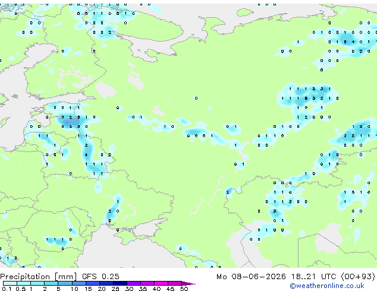
Task: Select the 5–10 mm legend color swatch
Action: pyautogui.click(x=65, y=283)
